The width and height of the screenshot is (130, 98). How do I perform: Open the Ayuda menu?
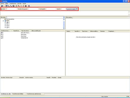[x=24, y=4]
